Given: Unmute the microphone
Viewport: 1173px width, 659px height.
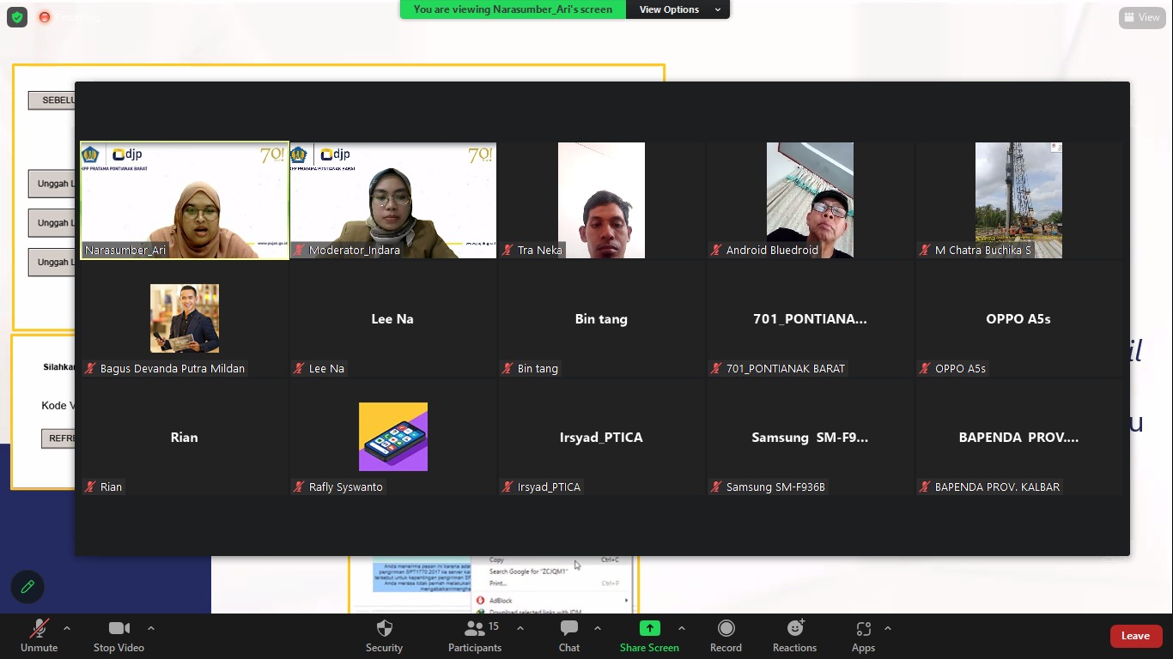Looking at the screenshot, I should [39, 635].
